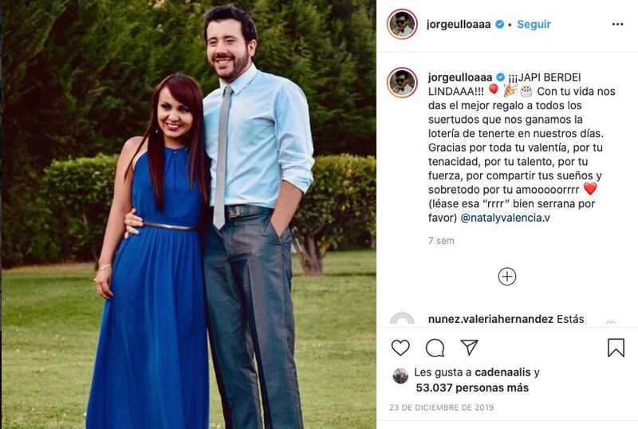Open jorgeulloaaa profile from header username

tap(458, 25)
